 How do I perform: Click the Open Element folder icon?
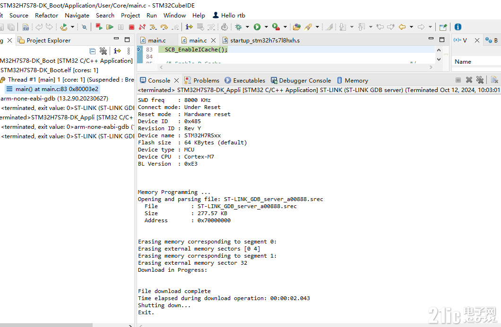tap(296, 27)
